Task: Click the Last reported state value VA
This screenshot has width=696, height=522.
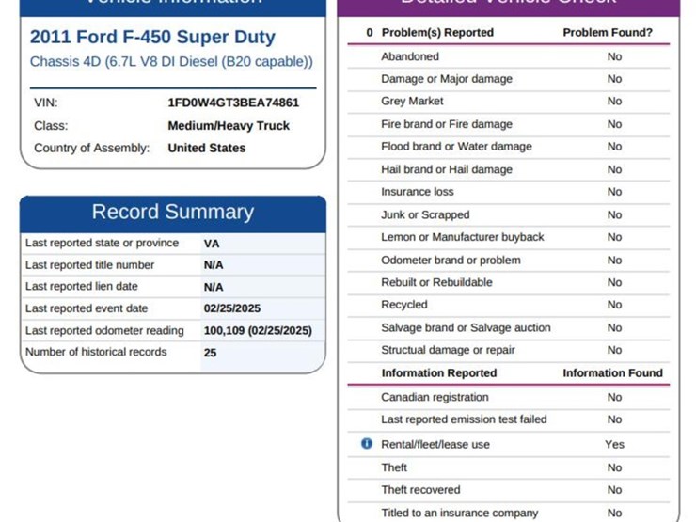Action: 212,244
